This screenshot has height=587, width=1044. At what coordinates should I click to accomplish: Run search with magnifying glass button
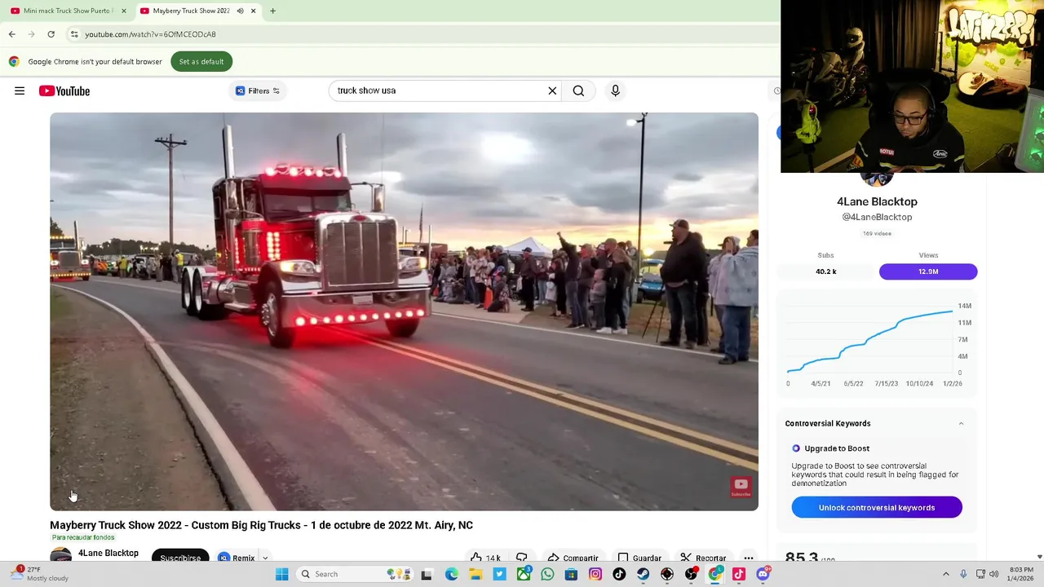click(578, 90)
